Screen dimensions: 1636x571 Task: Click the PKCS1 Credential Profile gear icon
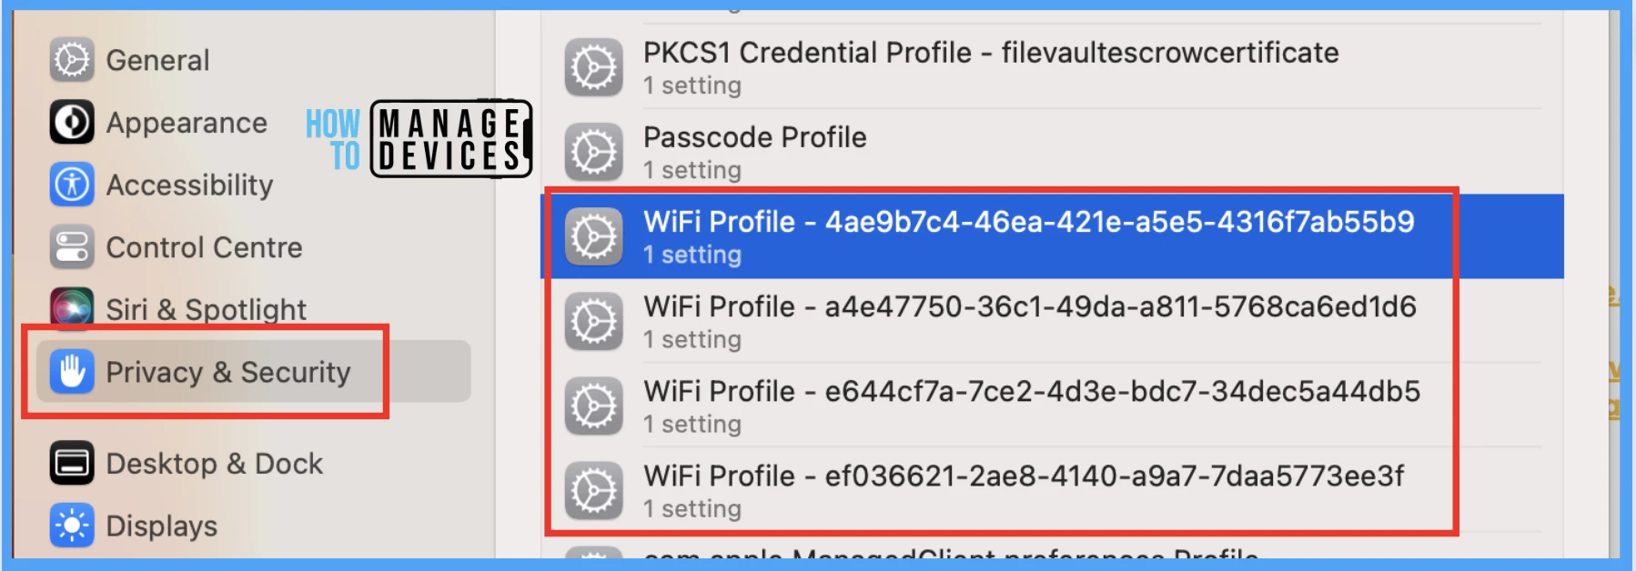594,67
